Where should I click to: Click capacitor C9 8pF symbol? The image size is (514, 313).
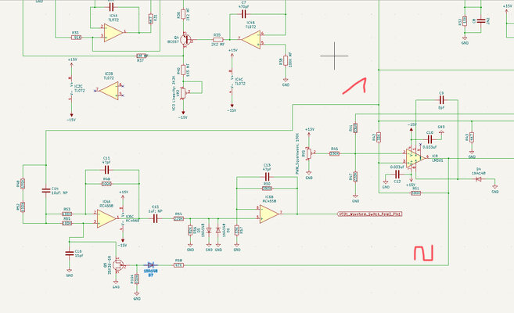click(x=441, y=100)
